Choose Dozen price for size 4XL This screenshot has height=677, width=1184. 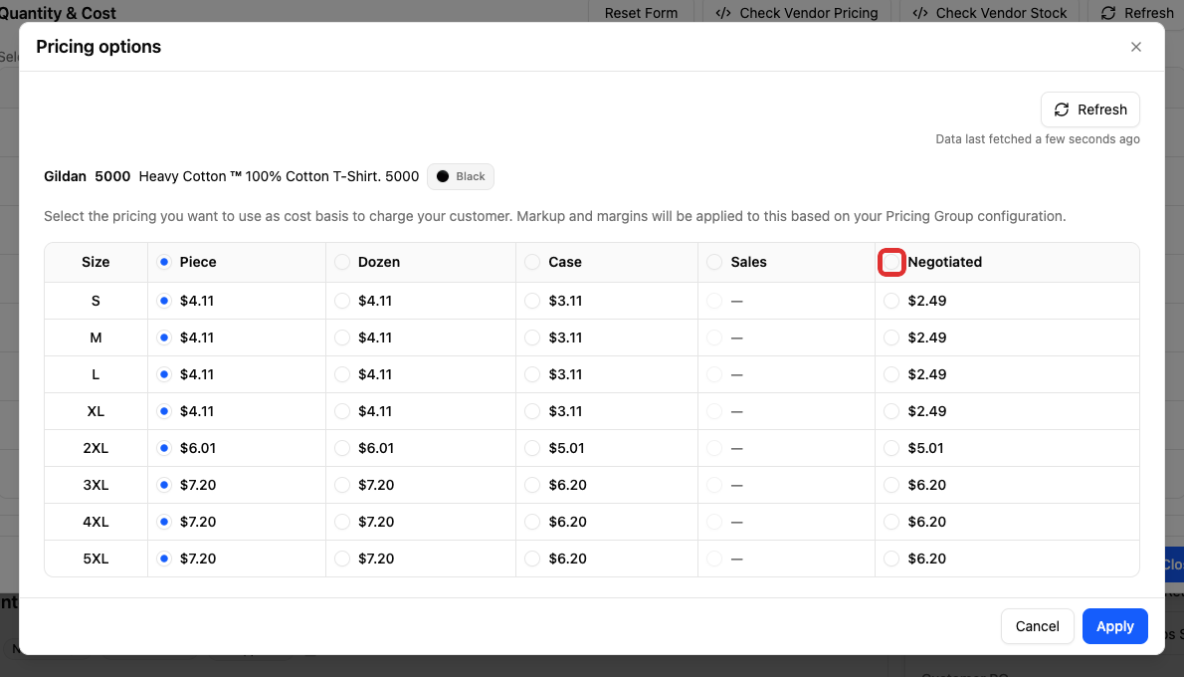(342, 522)
